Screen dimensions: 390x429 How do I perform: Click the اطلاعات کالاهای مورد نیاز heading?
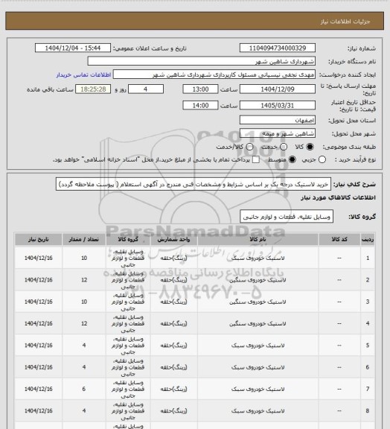coord(338,197)
